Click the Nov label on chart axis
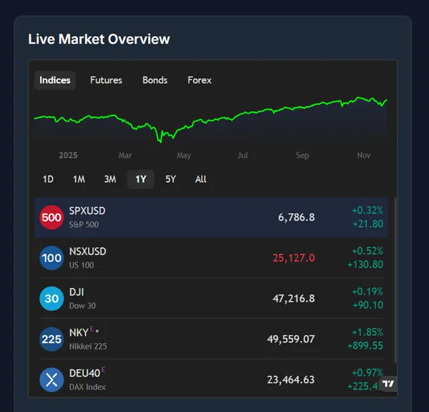The width and height of the screenshot is (429, 412). pos(364,156)
